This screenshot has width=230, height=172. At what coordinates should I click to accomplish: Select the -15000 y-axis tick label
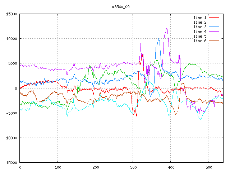coord(10,163)
